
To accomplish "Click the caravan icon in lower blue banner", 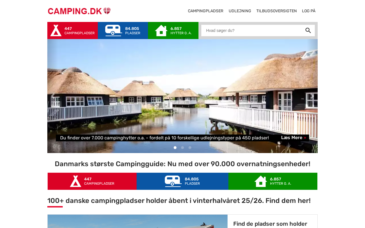I will click(173, 181).
